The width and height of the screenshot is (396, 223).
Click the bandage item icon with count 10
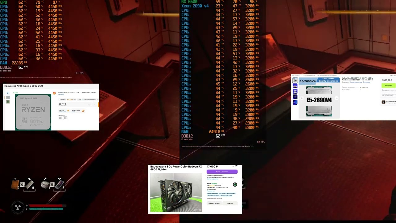(15, 184)
